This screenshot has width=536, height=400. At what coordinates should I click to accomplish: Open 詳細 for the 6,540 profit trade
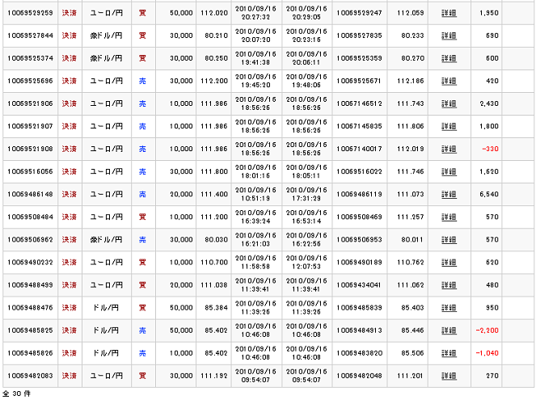(x=449, y=194)
